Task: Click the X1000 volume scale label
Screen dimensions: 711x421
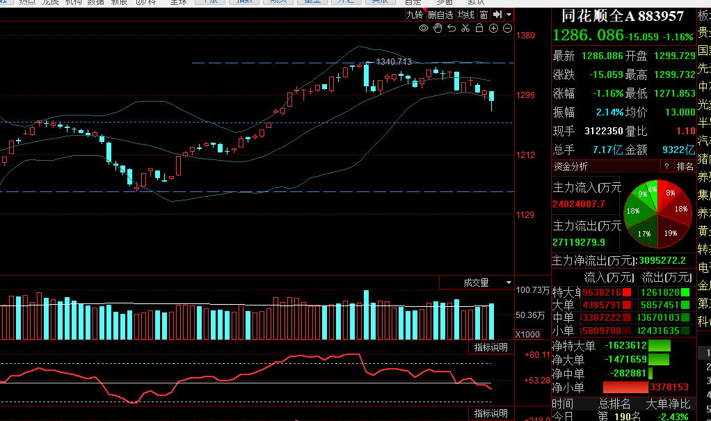Action: point(528,334)
